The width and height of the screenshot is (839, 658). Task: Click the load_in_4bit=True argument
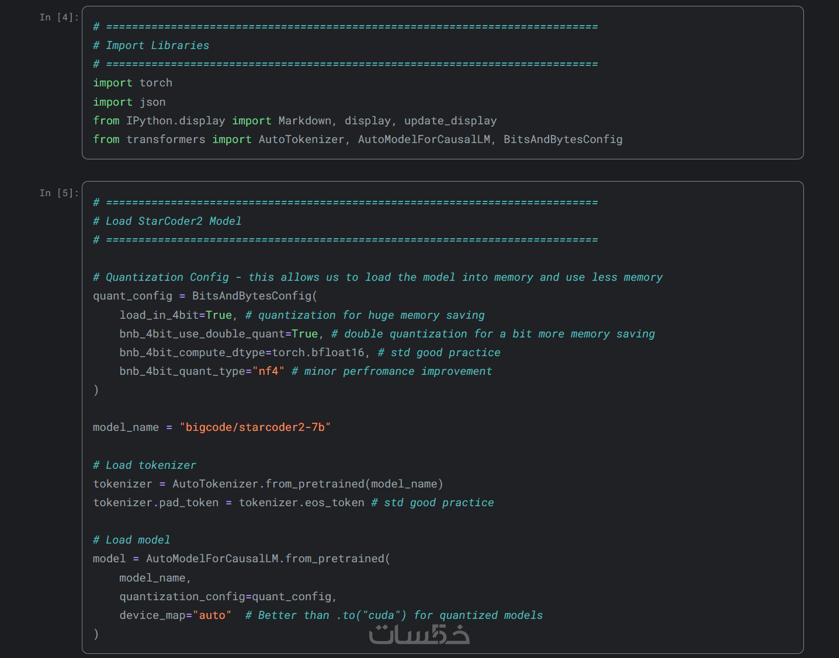coord(175,315)
